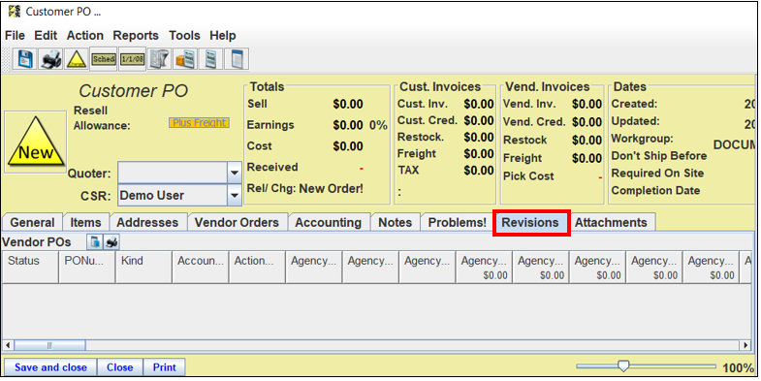761x381 pixels.
Task: Open the Quoter dropdown list
Action: pyautogui.click(x=235, y=173)
